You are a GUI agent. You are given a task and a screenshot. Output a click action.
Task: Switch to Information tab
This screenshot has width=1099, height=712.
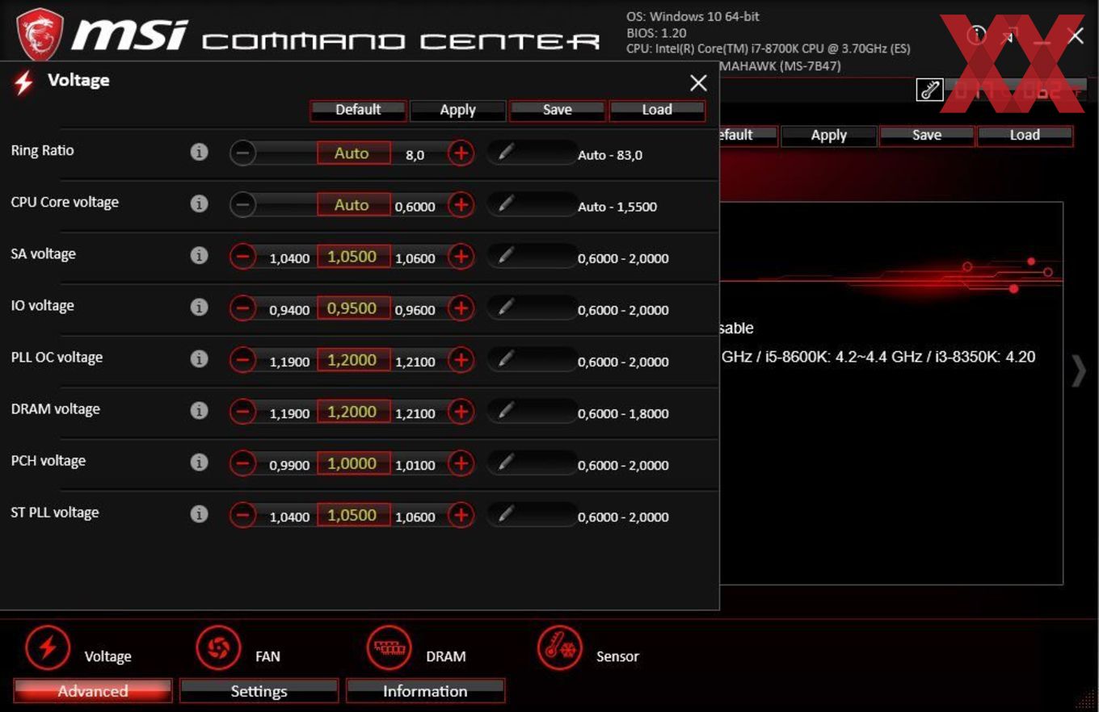point(425,691)
